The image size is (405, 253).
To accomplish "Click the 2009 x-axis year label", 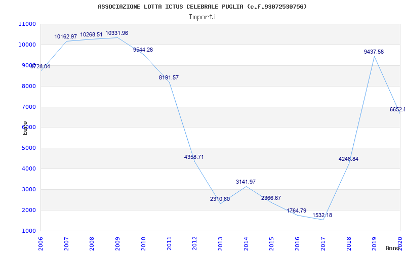I will tap(117, 243).
